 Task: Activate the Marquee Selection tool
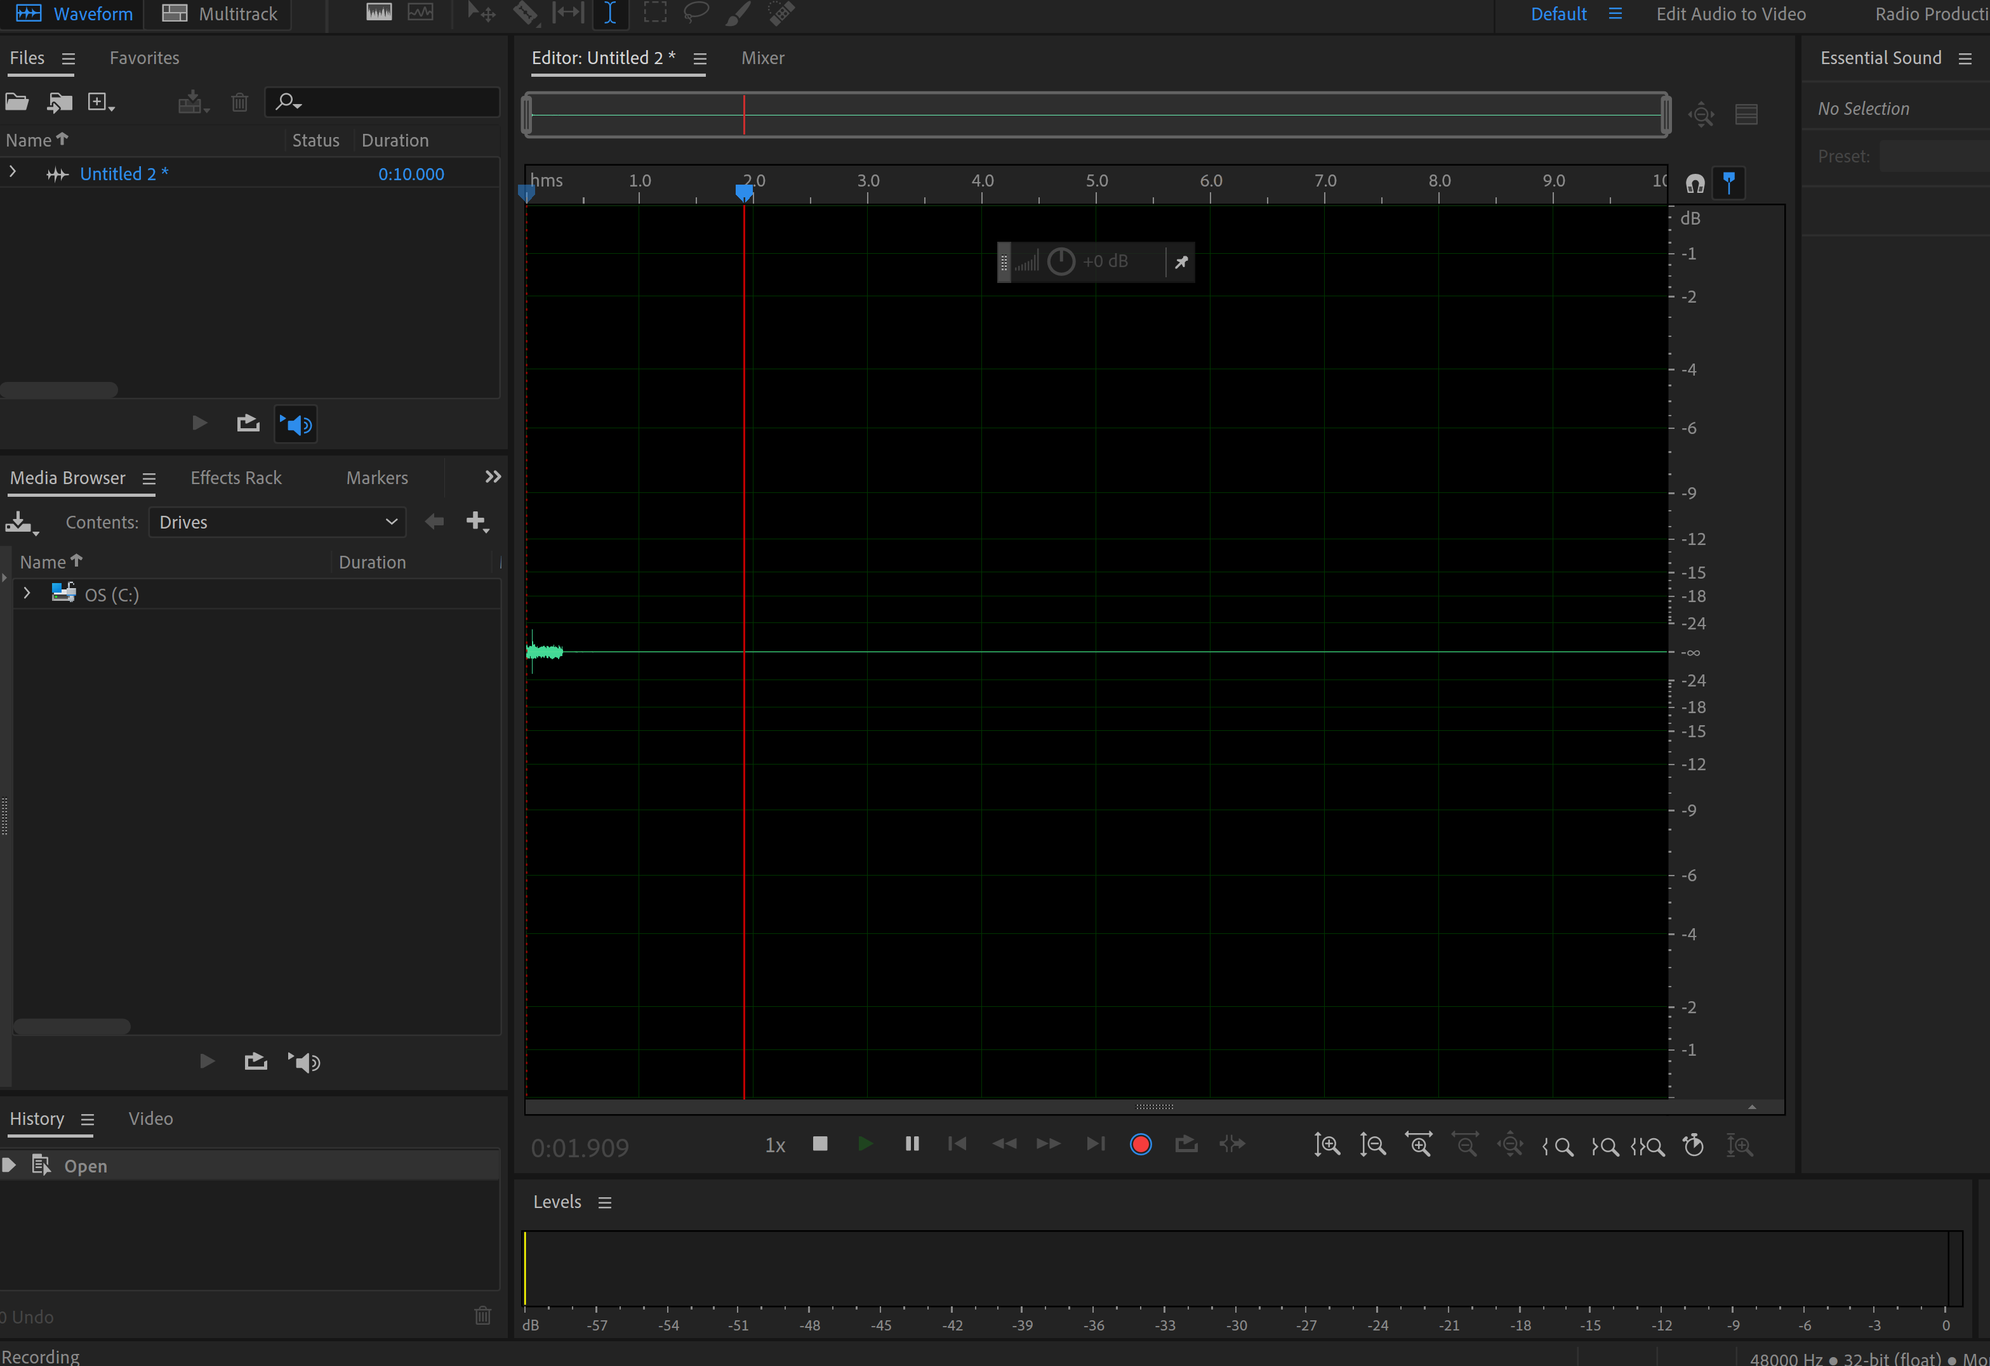click(655, 13)
